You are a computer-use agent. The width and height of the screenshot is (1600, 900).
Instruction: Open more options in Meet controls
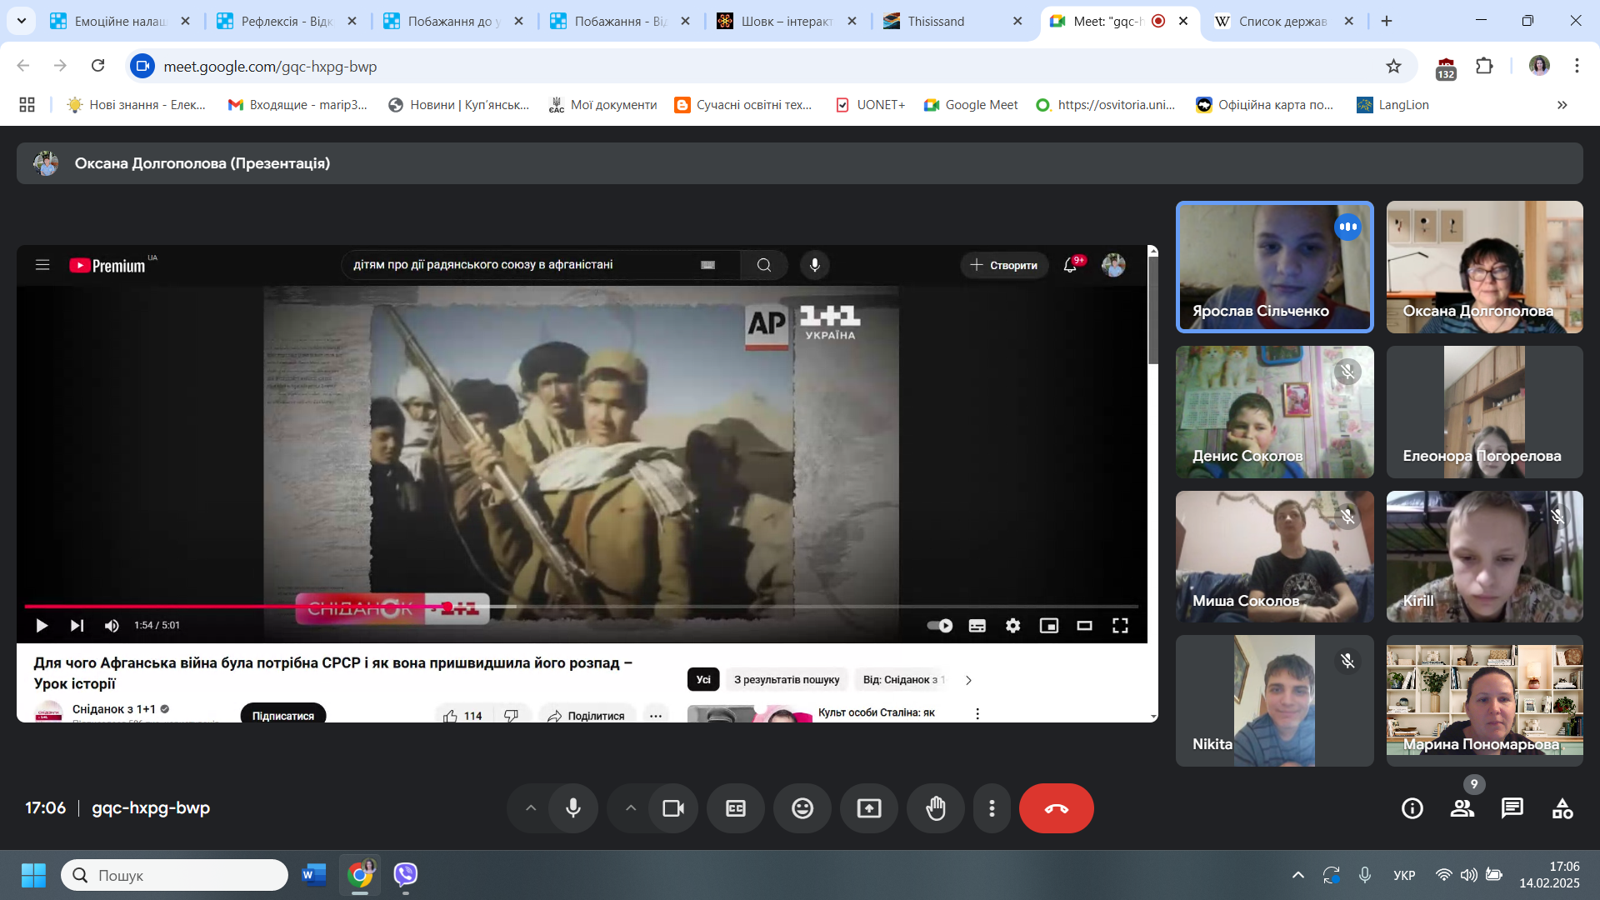(x=992, y=808)
